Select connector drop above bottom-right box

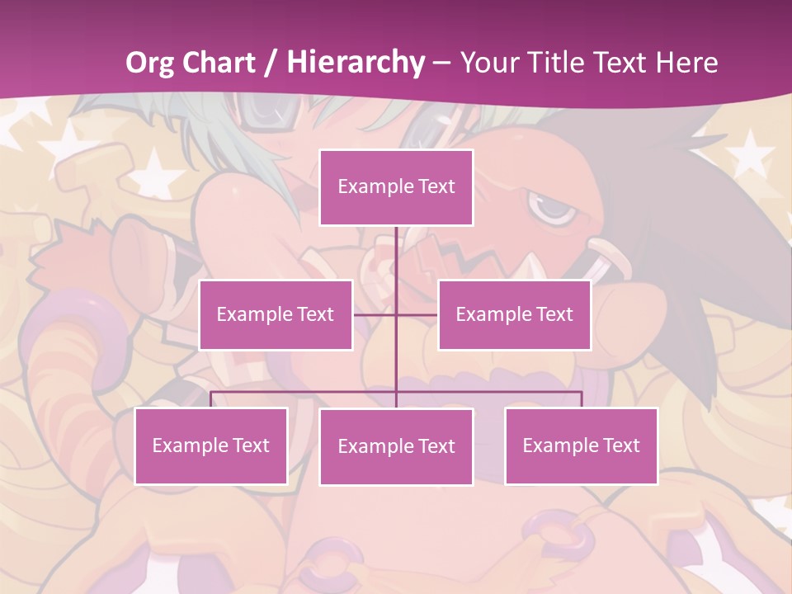coord(582,399)
